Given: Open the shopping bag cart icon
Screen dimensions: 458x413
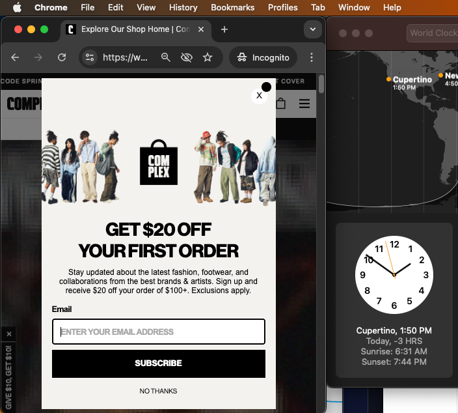Looking at the screenshot, I should click(280, 103).
